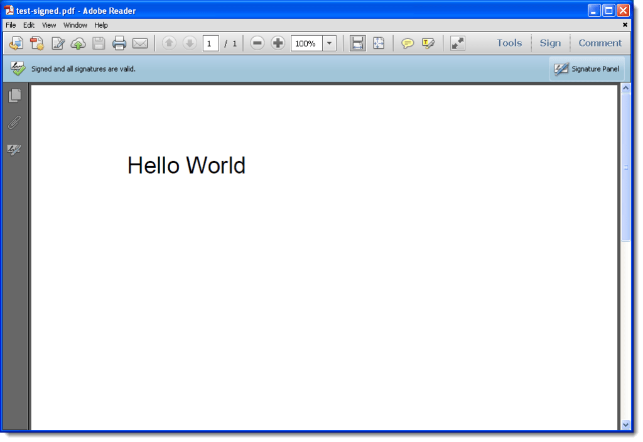
Task: Click the Print file icon
Action: pyautogui.click(x=119, y=43)
